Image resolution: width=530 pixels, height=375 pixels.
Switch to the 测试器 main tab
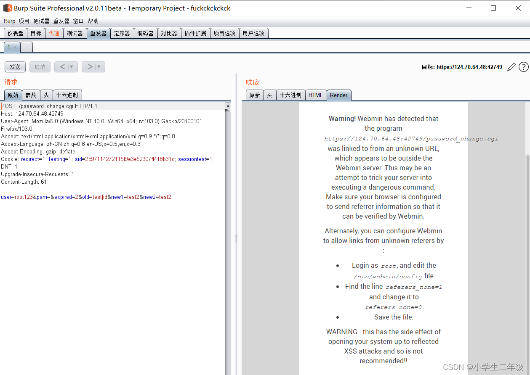pyautogui.click(x=75, y=33)
